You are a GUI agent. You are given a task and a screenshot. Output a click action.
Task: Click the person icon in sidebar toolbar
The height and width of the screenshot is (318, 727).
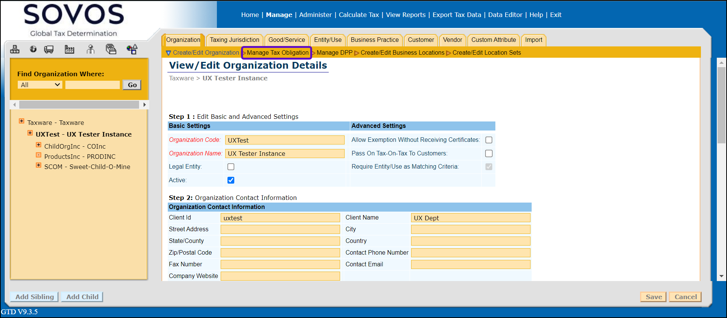click(x=90, y=49)
